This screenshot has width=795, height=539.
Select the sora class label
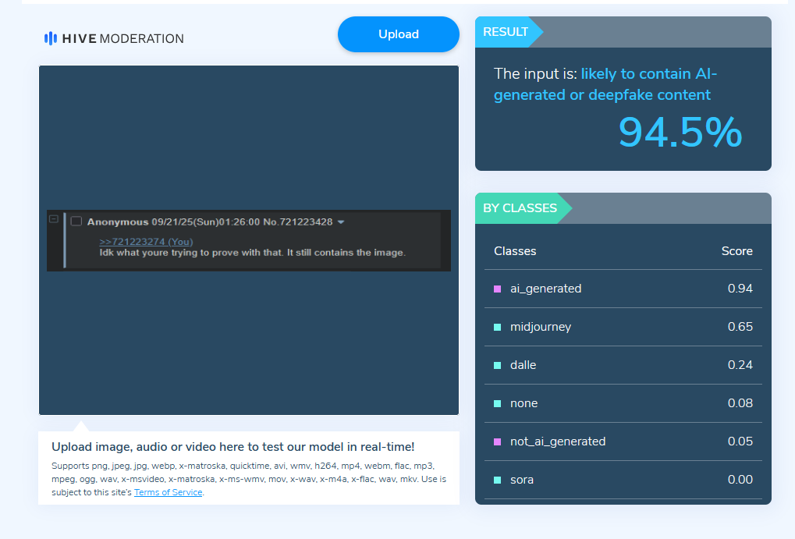tap(522, 480)
